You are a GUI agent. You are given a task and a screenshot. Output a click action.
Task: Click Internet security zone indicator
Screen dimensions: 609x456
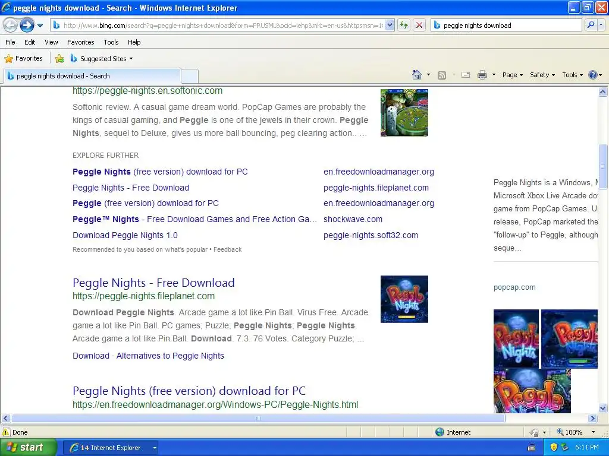click(x=453, y=432)
